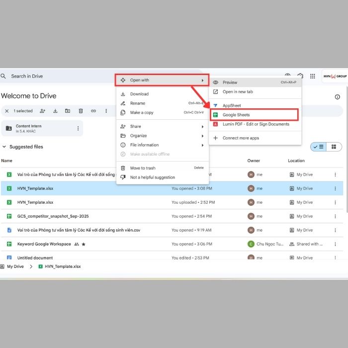This screenshot has width=348, height=348.
Task: Switch to list layout view
Action: pos(319,147)
